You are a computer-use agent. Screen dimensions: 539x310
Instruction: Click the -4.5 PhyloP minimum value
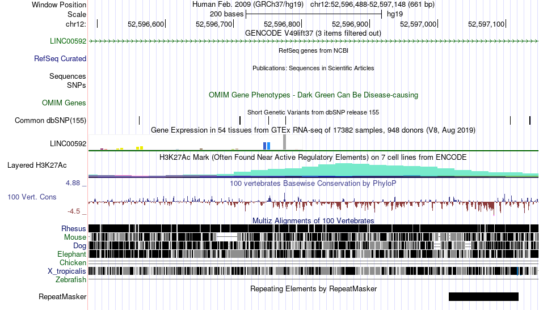click(74, 211)
